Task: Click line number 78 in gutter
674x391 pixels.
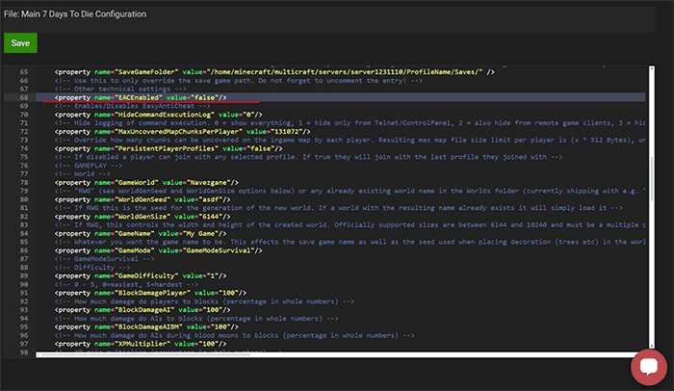Action: (x=24, y=183)
